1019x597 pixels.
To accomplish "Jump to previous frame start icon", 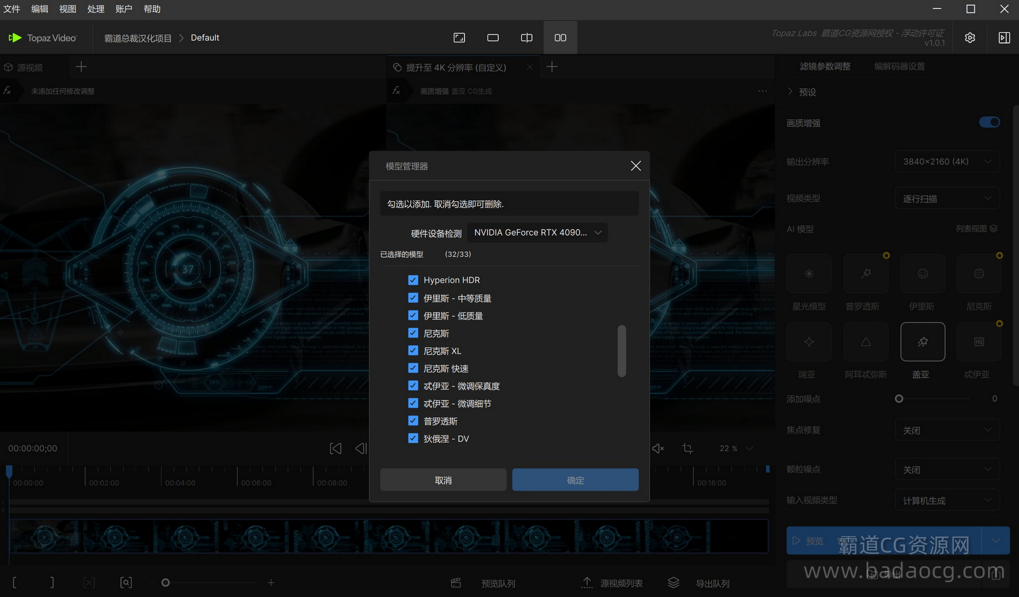I will (335, 449).
